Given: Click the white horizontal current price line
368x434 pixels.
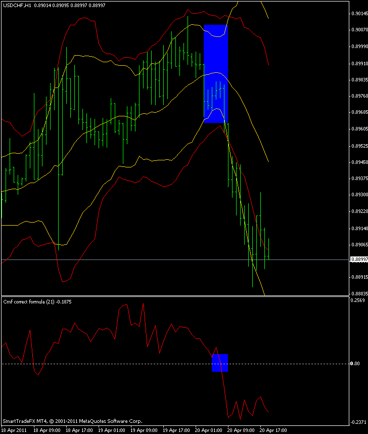Looking at the screenshot, I should 175,260.
